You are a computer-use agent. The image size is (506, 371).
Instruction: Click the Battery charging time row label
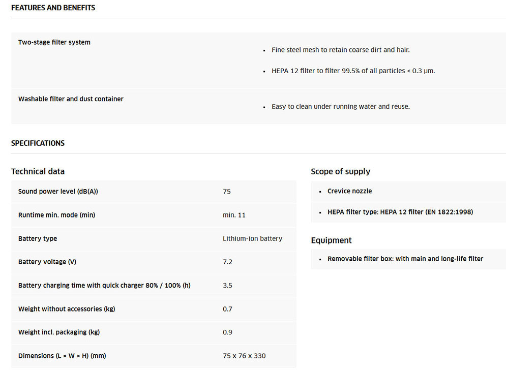pos(104,285)
